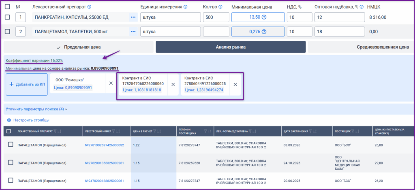Open three-dots menu for ПАРАЦЕТАМОЛ, ТАБЛЕТКИ row
This screenshot has width=415, height=190.
[x=133, y=32]
